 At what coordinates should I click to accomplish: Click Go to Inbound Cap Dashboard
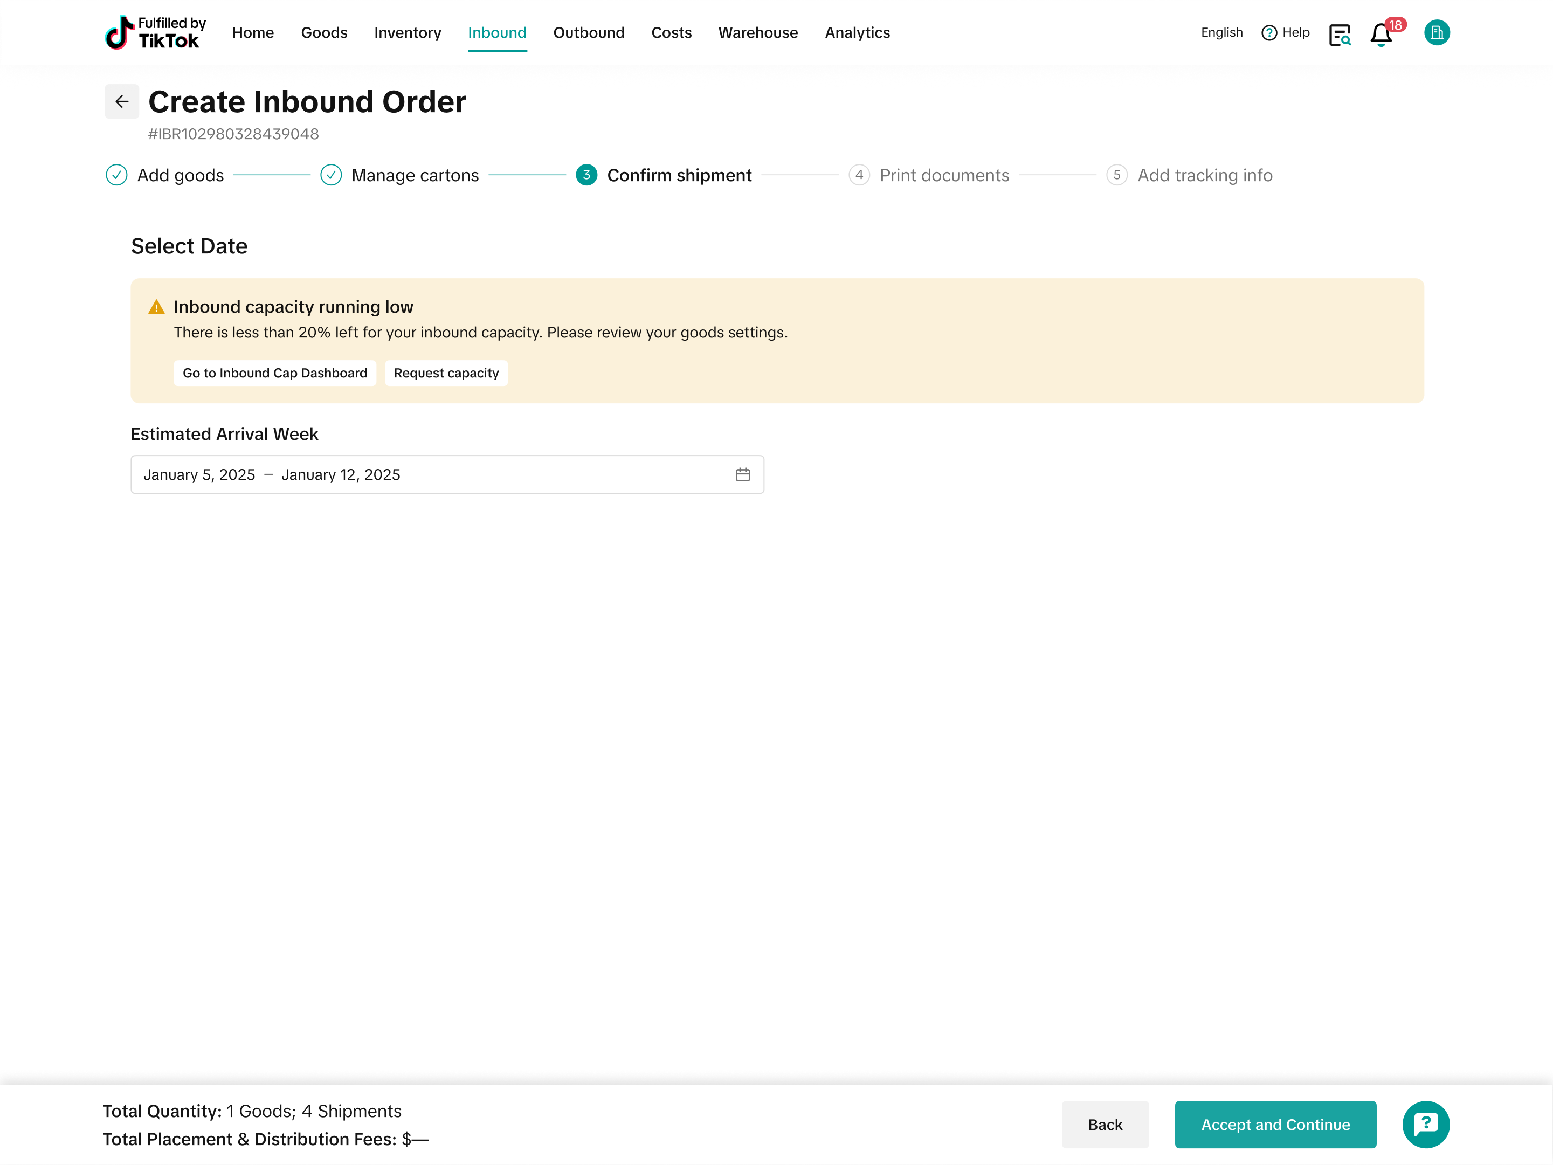(274, 373)
